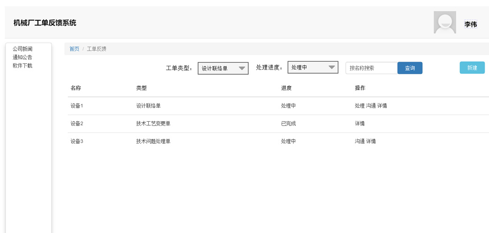
Task: Open 软件下载 in the sidebar
Action: coord(23,66)
